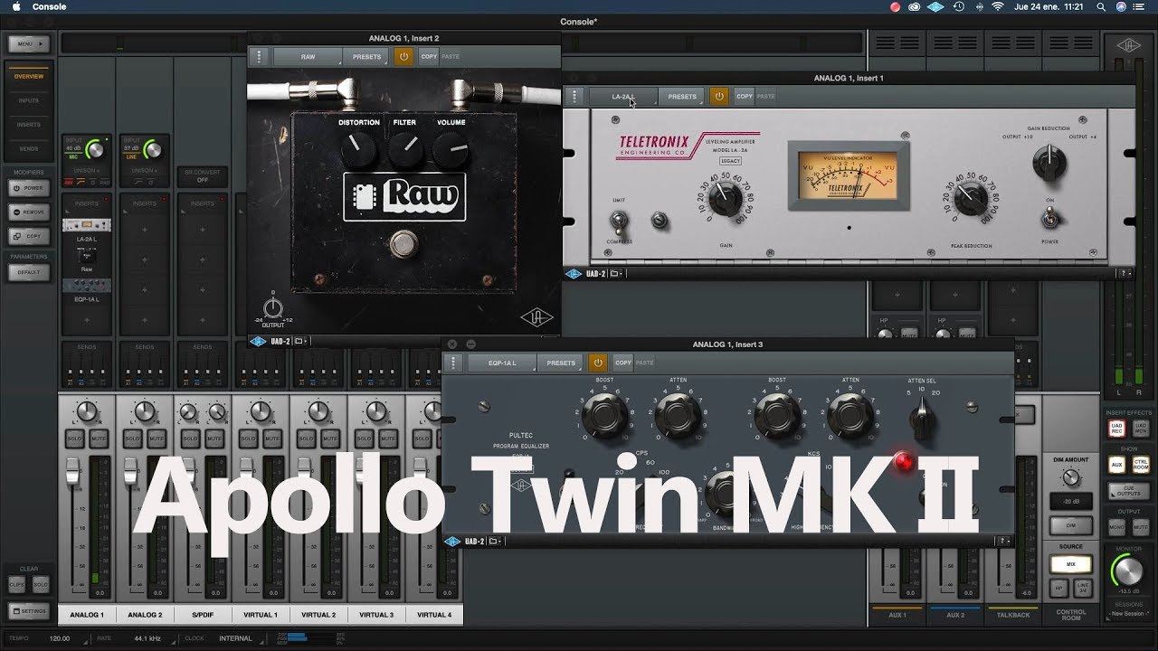1158x651 pixels.
Task: Open PRESETS dropdown in the LA-2A window
Action: tap(682, 97)
